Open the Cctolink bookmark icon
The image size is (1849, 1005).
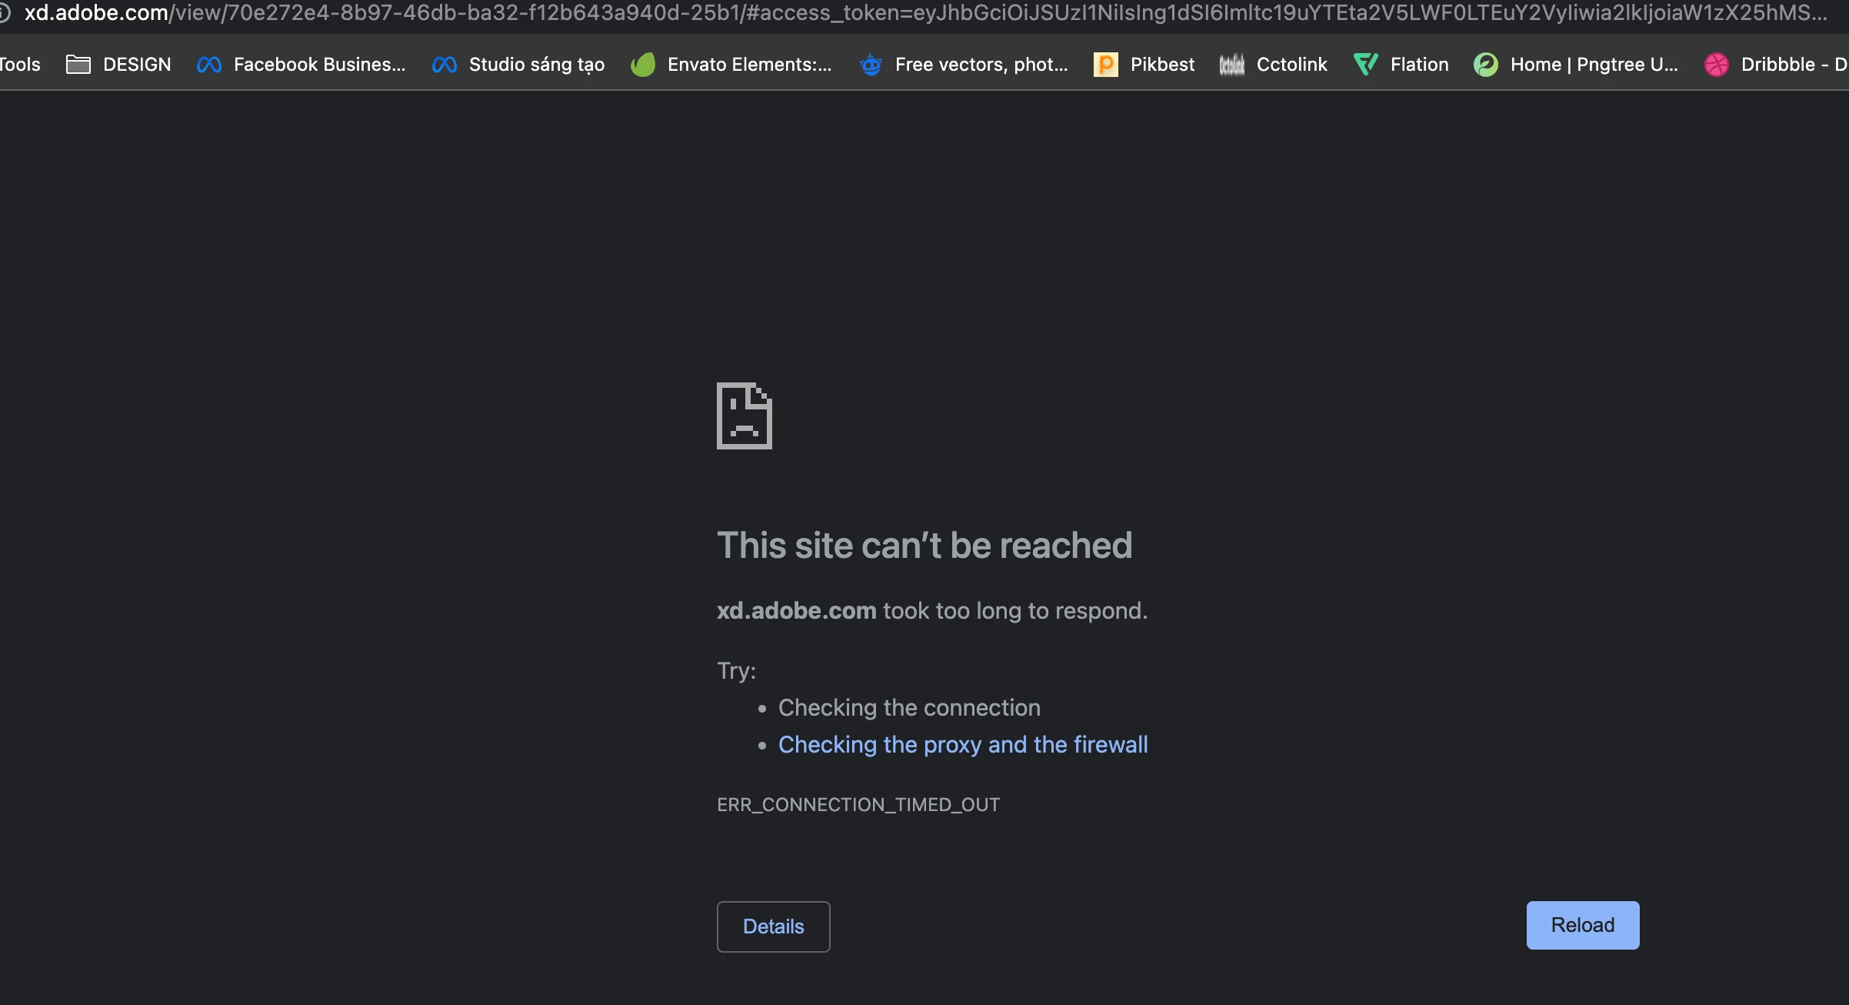click(1231, 65)
